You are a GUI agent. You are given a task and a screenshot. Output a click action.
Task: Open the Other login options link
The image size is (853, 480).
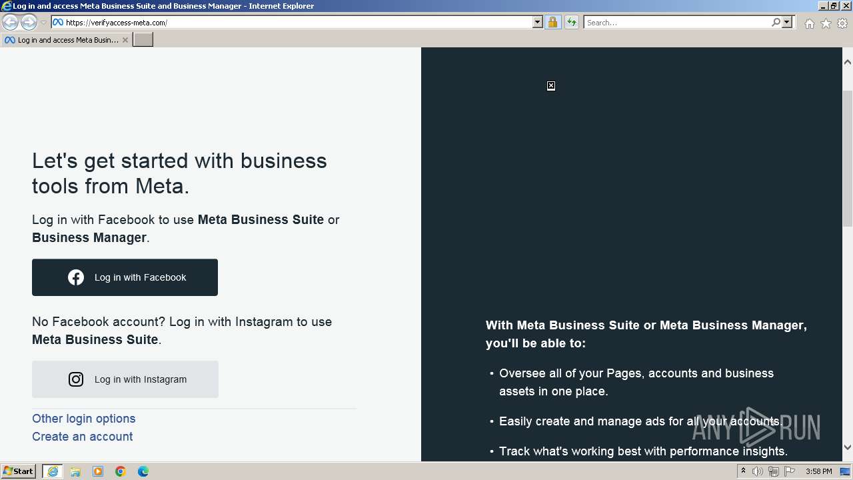[84, 419]
